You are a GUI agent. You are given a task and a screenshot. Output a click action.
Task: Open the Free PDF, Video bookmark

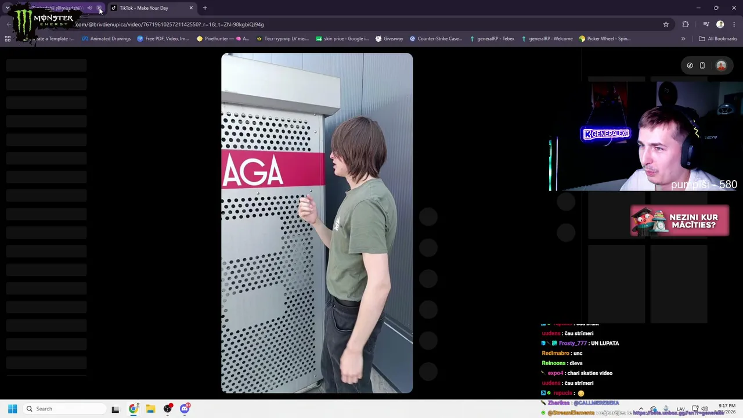163,39
